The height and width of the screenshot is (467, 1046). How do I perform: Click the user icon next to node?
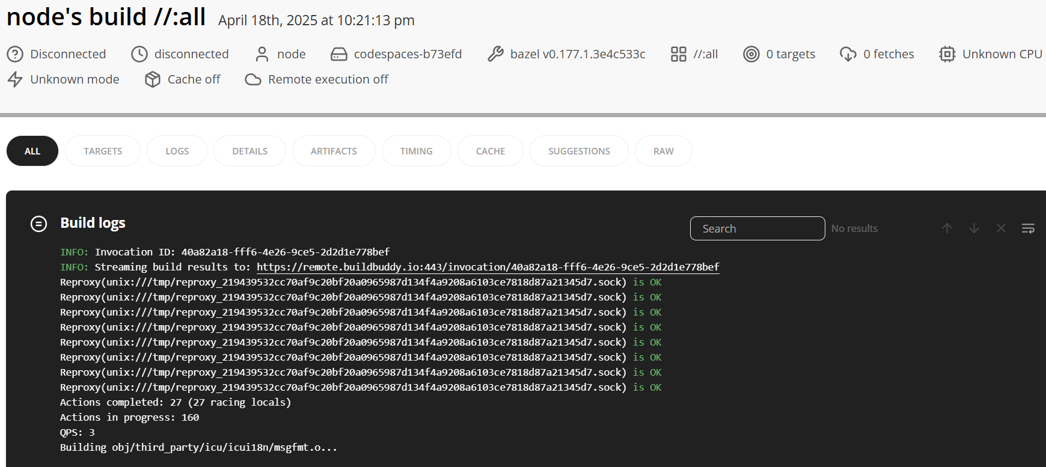262,54
